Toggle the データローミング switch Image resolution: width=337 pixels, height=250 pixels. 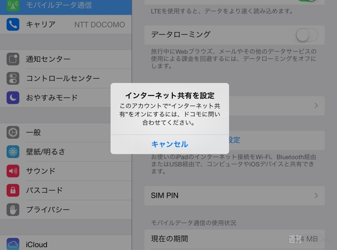point(307,35)
